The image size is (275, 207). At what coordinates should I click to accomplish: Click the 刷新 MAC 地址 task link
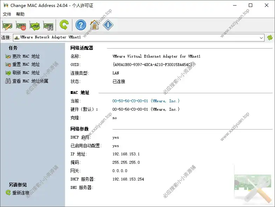point(26,73)
